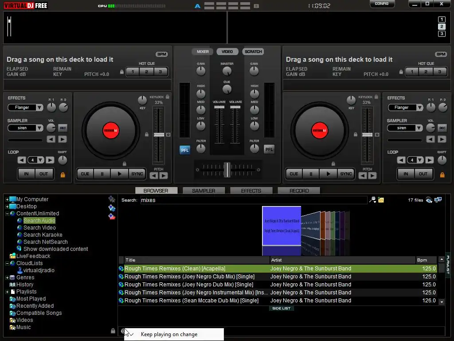
Task: Click the add favorite folder star icon
Action: tap(112, 199)
